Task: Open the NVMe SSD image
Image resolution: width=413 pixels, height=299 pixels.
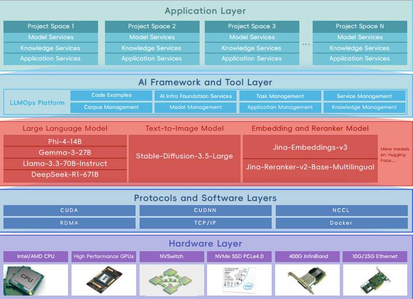Action: coord(239,279)
